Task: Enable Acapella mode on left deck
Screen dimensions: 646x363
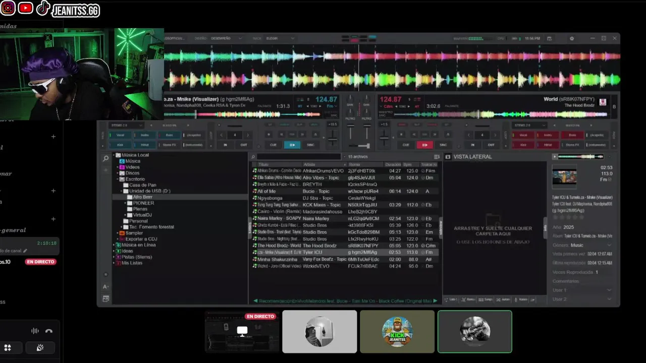Action: pyautogui.click(x=193, y=135)
